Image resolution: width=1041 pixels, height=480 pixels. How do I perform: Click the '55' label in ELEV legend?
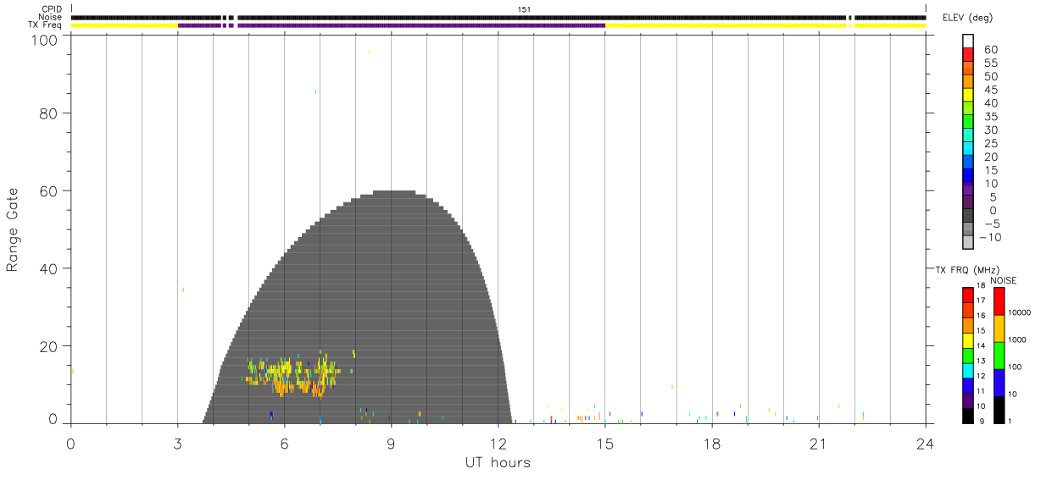click(990, 63)
